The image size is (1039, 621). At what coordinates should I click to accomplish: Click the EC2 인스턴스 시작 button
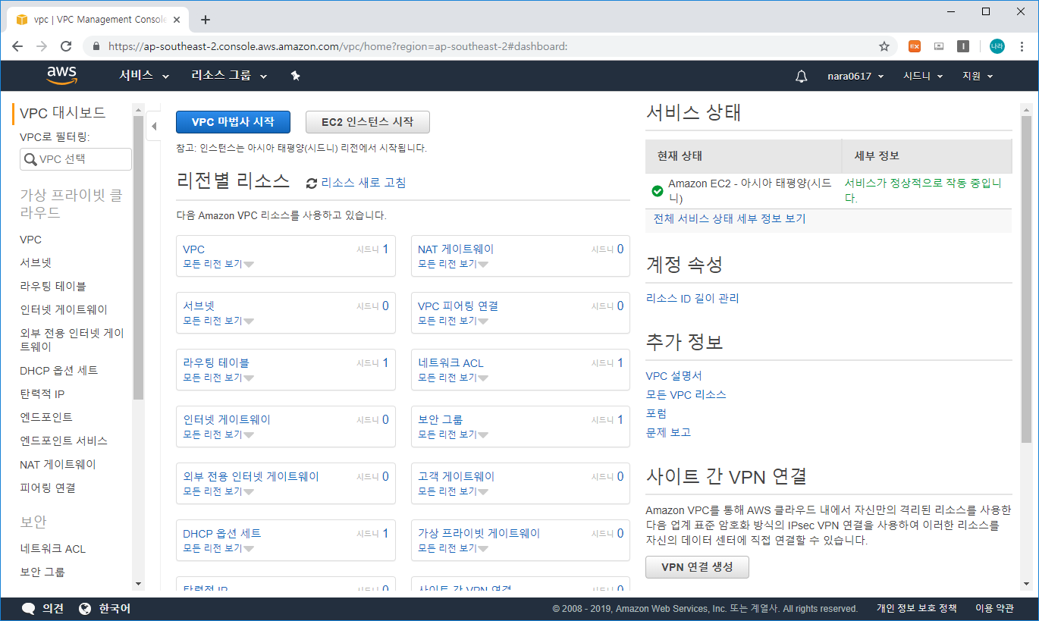(x=368, y=122)
